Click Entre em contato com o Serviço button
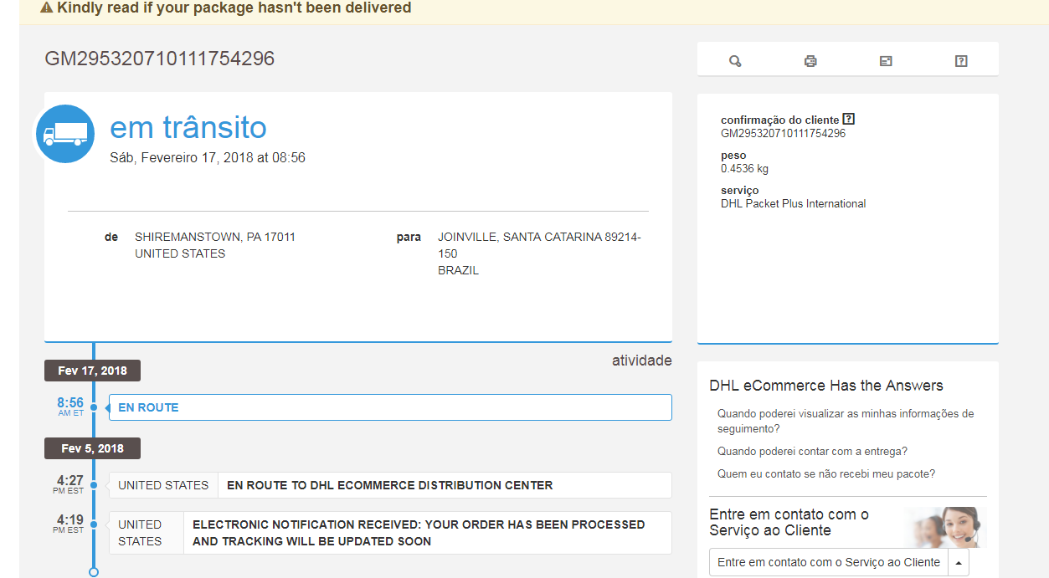The height and width of the screenshot is (578, 1049). tap(828, 563)
